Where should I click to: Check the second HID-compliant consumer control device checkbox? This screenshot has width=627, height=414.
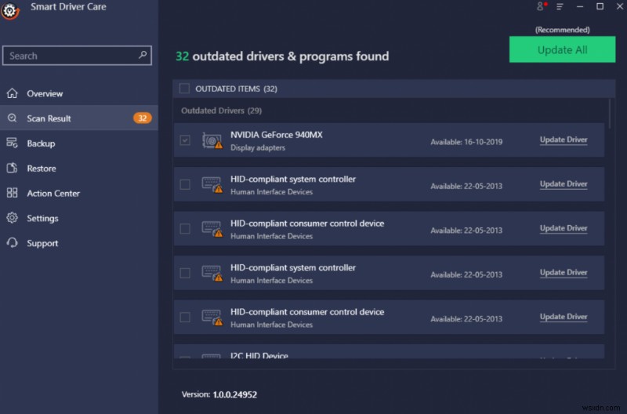185,318
